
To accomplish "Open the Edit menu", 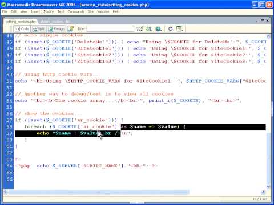I will click(x=14, y=11).
